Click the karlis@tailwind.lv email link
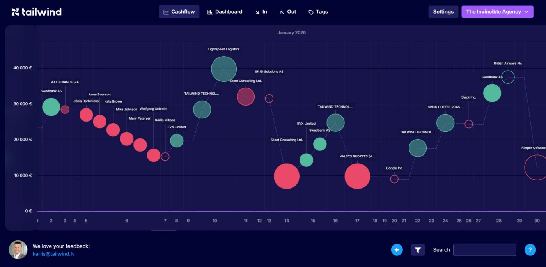 pyautogui.click(x=53, y=254)
